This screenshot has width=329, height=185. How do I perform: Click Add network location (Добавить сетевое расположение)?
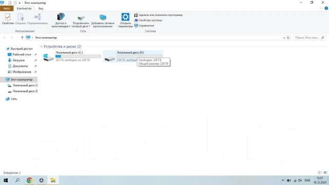103,21
